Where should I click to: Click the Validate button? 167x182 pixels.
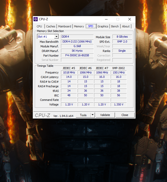tap(105, 115)
